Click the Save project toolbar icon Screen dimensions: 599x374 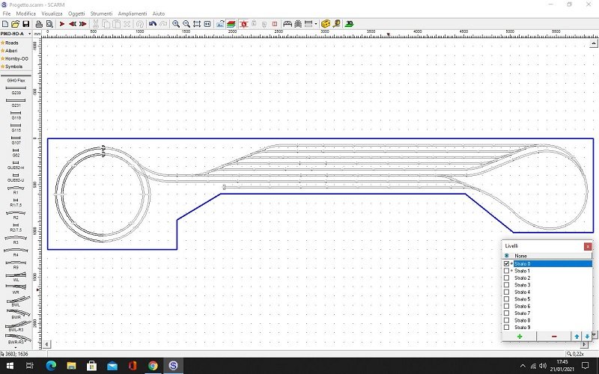(26, 24)
